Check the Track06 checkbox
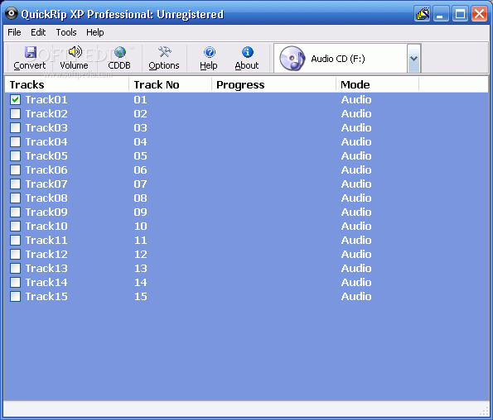 (15, 170)
